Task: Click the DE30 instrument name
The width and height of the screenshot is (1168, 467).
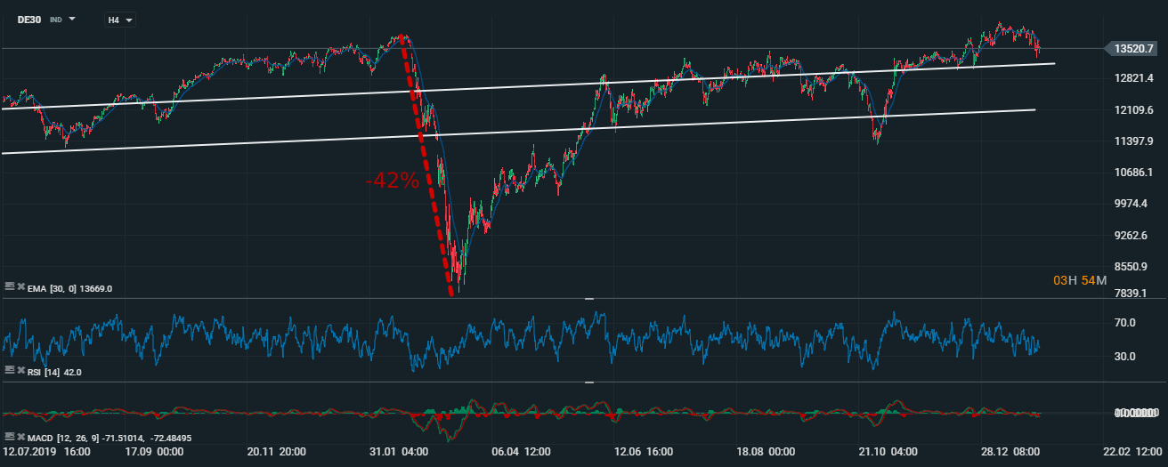Action: point(31,19)
